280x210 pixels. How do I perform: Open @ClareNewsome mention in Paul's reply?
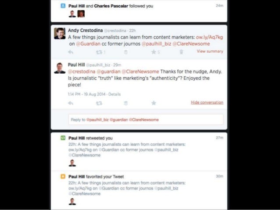140,71
